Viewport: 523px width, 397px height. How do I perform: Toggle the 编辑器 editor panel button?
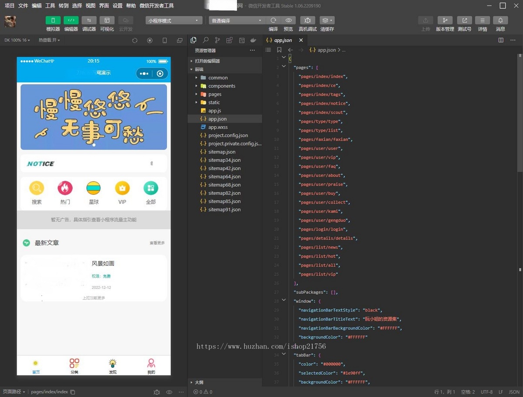point(71,20)
